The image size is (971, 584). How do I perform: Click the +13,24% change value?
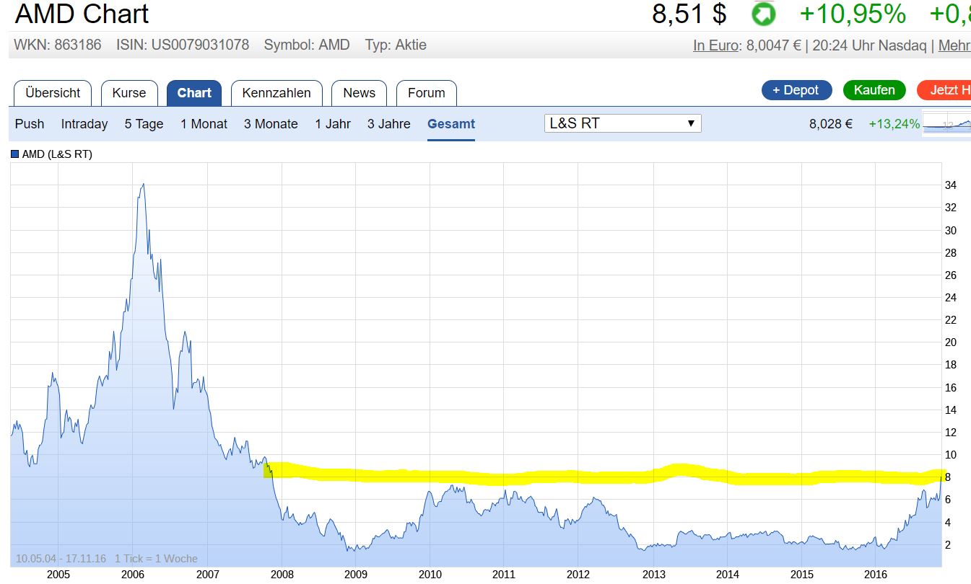[894, 124]
